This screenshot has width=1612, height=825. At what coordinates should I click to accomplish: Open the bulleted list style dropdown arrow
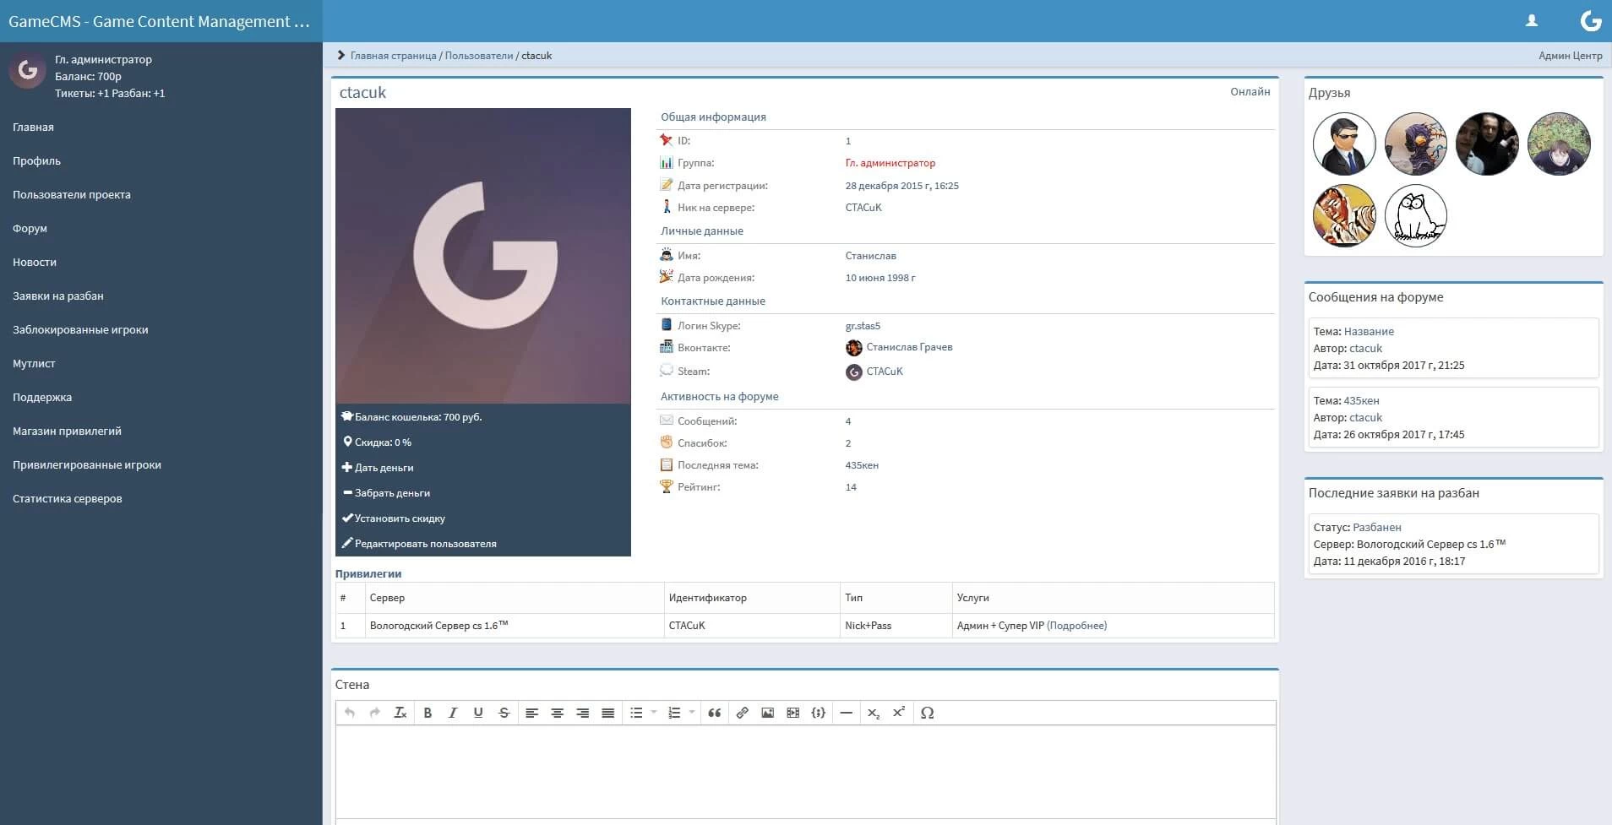coord(654,713)
